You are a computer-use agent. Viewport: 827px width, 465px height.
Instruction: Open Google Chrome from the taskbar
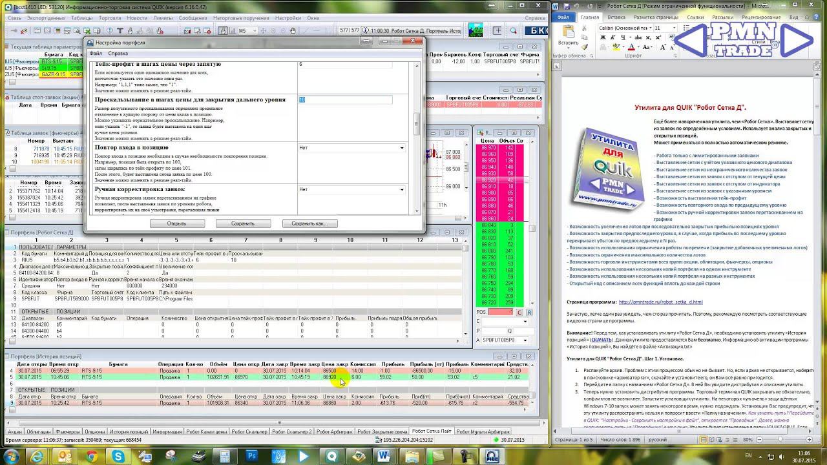[x=92, y=456]
